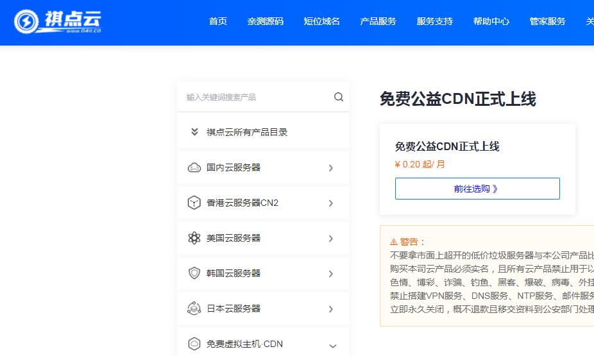Click the icon for 日本云服务器
594x356 pixels.
(x=194, y=309)
